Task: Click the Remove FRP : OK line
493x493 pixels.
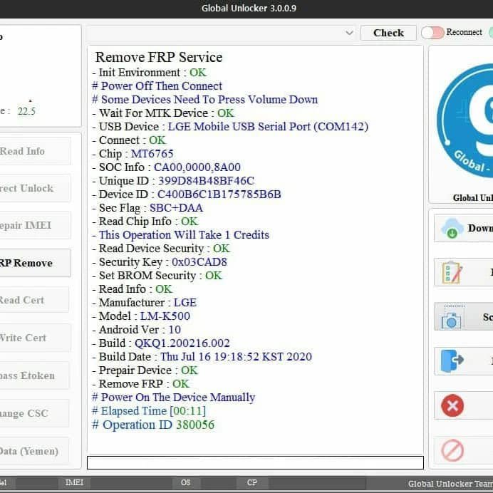Action: point(140,383)
